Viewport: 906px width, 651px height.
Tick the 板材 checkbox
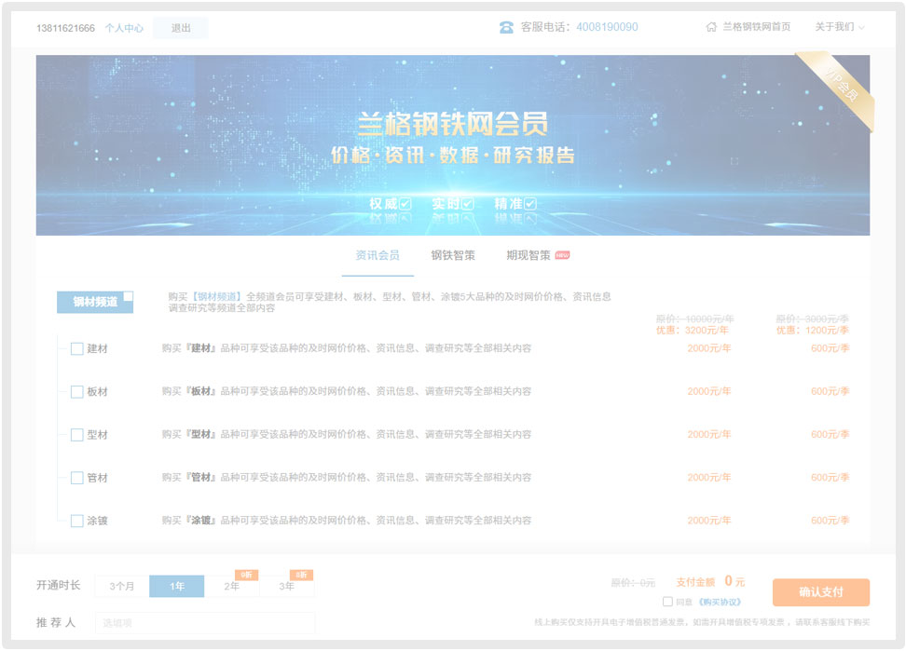point(77,392)
